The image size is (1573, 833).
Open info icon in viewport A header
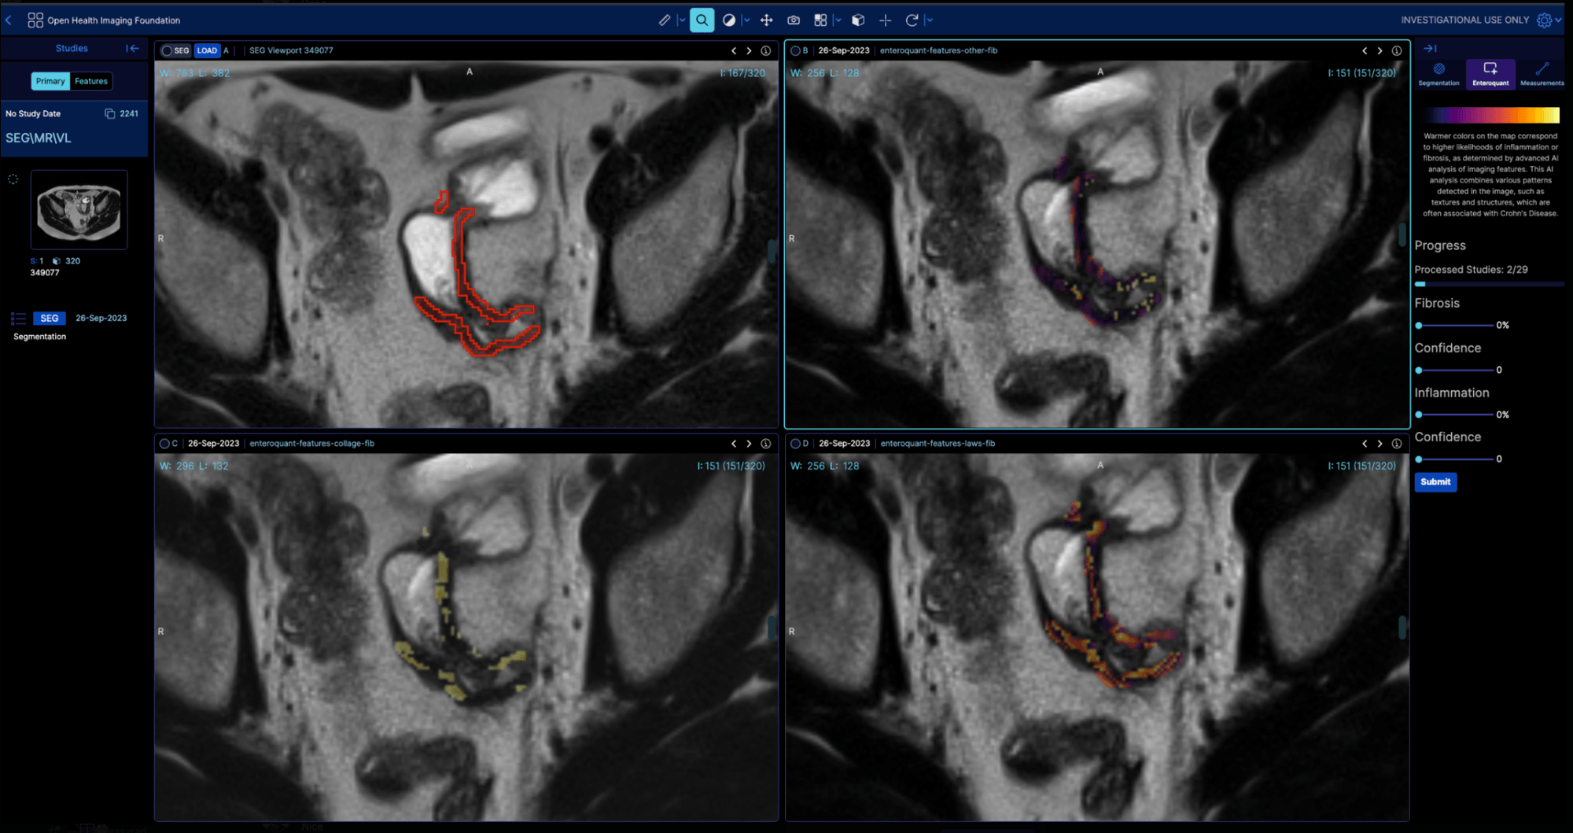click(765, 50)
